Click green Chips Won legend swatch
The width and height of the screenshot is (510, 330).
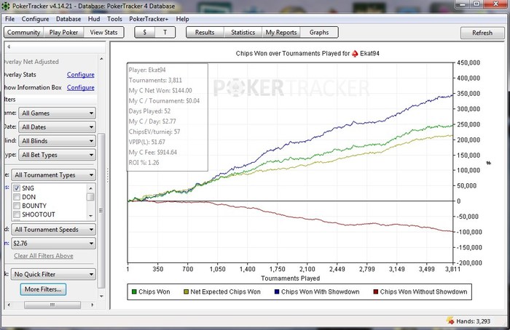pos(134,291)
